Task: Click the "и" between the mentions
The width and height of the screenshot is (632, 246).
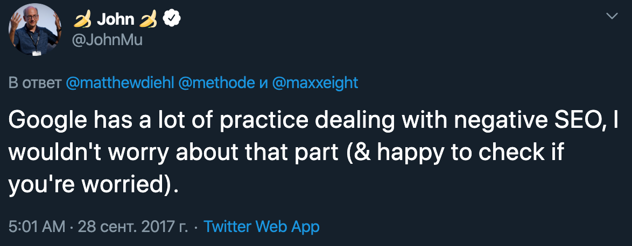Action: tap(264, 83)
